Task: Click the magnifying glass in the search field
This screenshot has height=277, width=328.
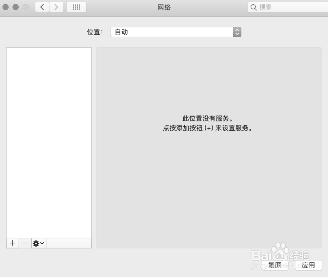Action: click(254, 7)
